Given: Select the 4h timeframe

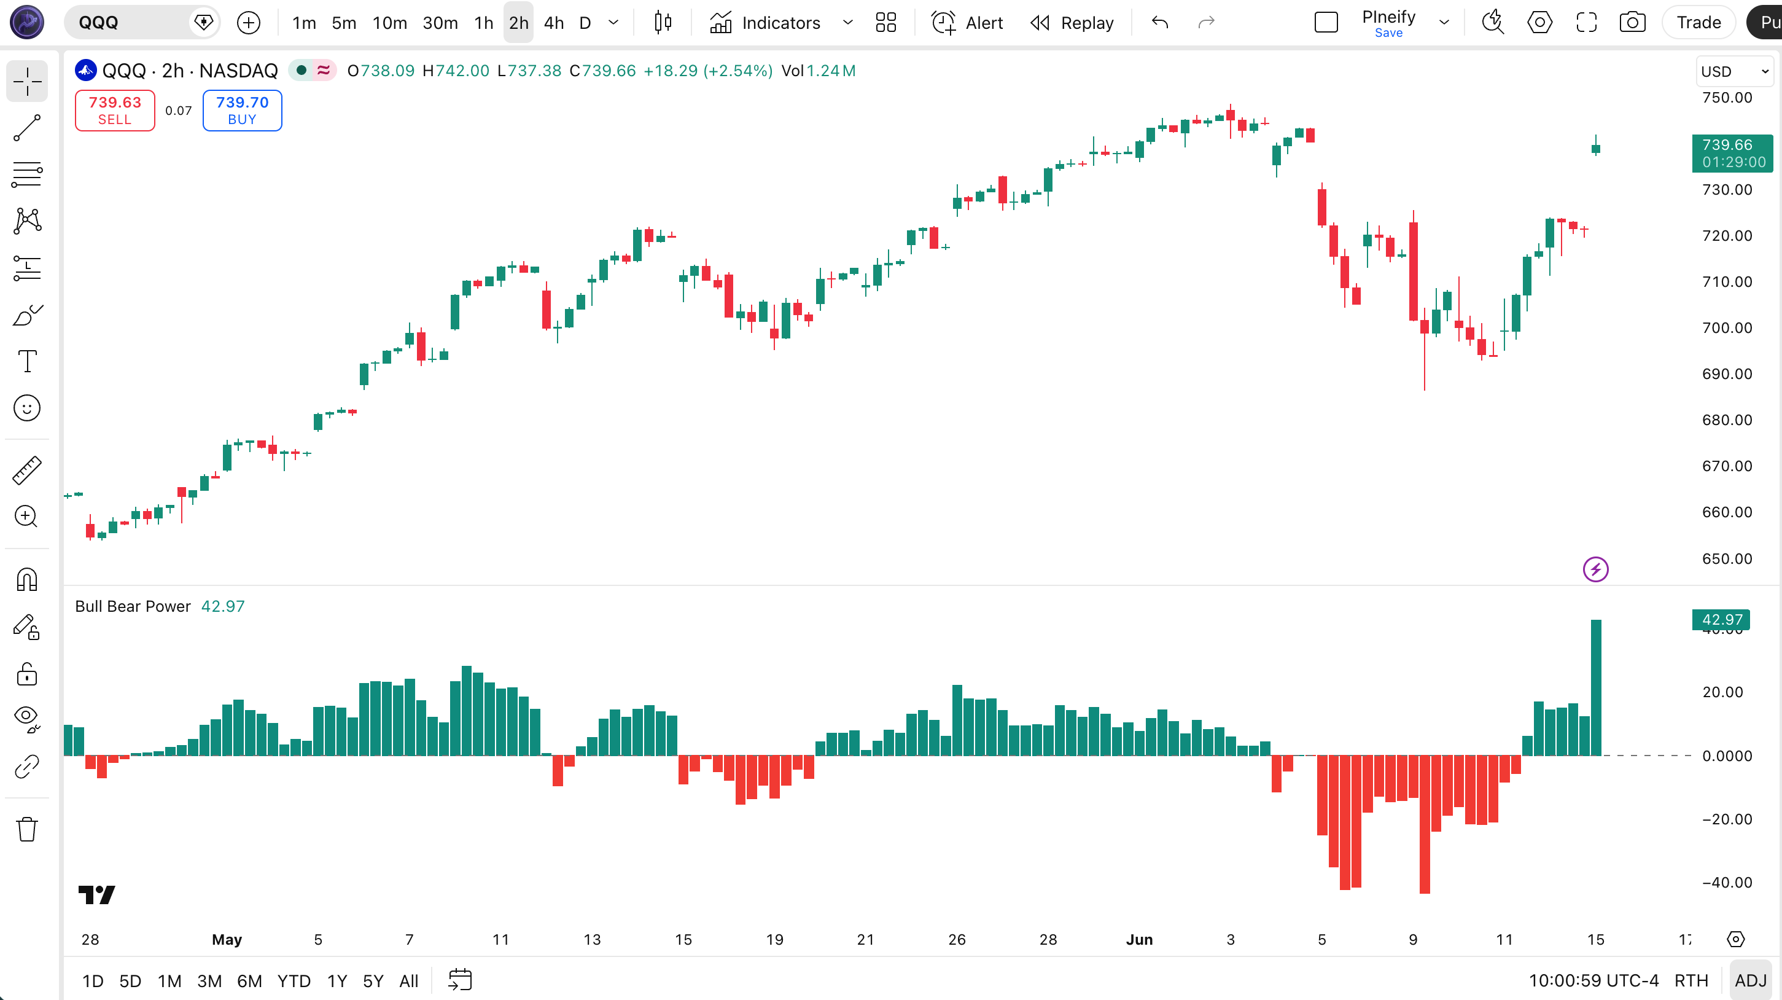Looking at the screenshot, I should (x=553, y=23).
